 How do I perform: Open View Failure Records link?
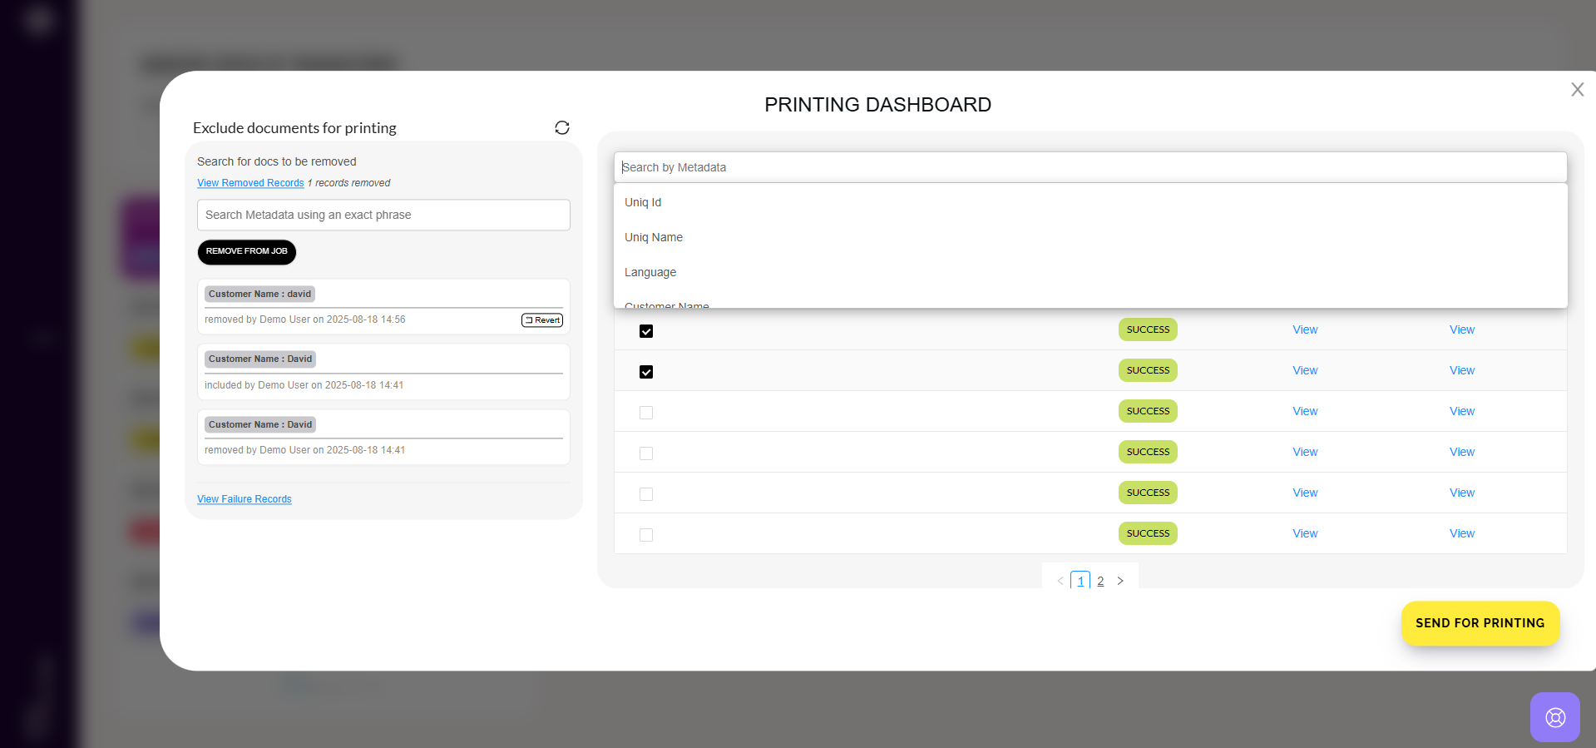(245, 499)
